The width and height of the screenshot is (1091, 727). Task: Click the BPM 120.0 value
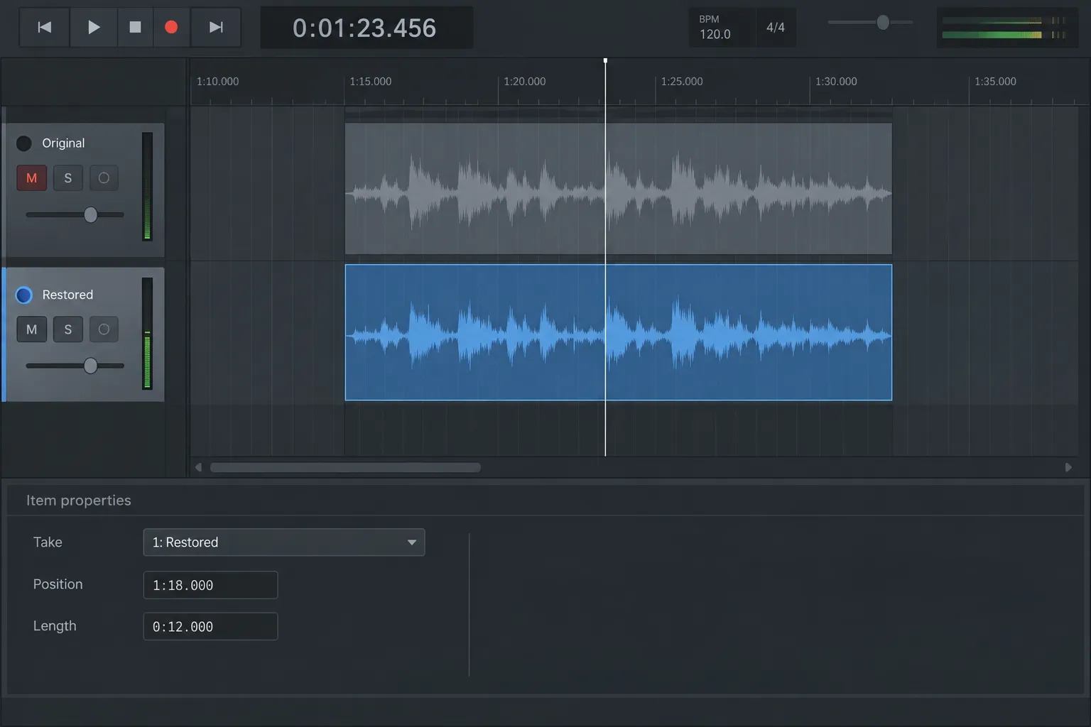(715, 34)
